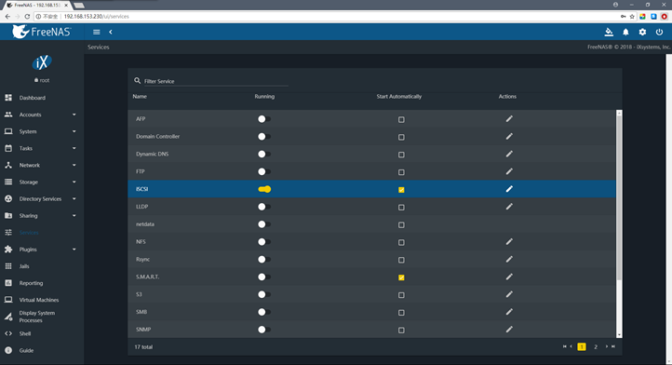Uncheck S.M.A.R.T. Start Automatically checkbox
The width and height of the screenshot is (672, 365).
tap(401, 277)
